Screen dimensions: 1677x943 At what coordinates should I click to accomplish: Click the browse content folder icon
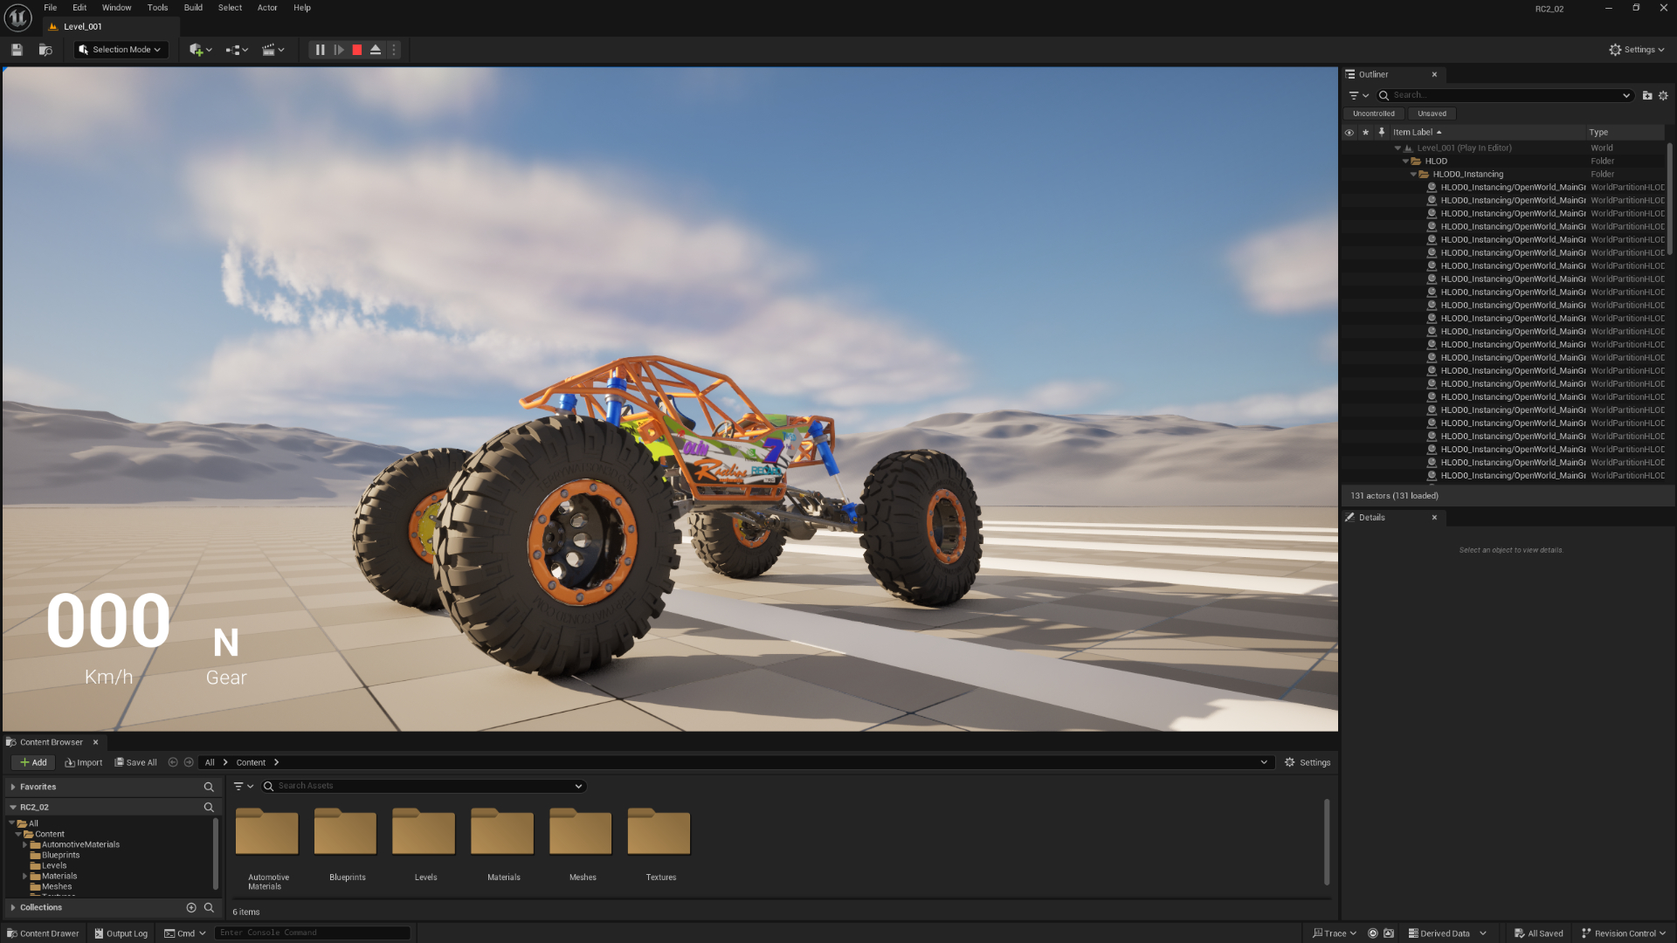point(45,50)
